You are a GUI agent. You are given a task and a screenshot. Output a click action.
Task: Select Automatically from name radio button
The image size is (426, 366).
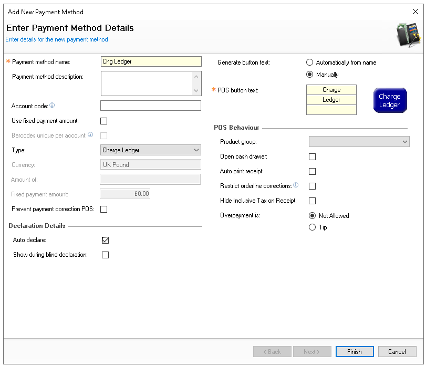click(x=310, y=62)
